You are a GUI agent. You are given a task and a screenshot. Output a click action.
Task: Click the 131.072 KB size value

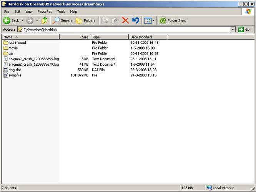coord(80,75)
